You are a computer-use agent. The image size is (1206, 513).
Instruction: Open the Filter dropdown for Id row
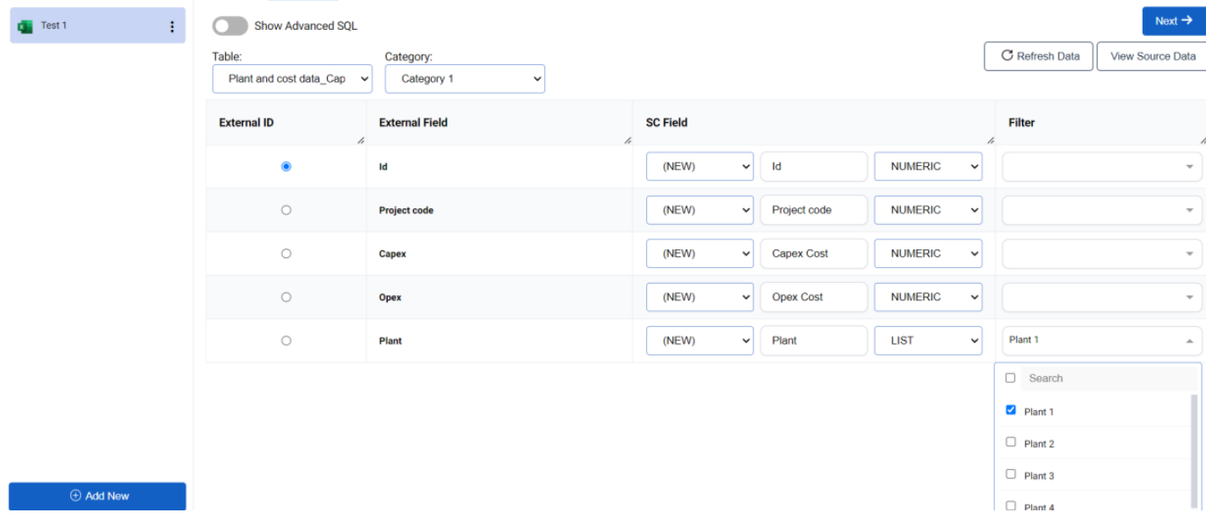point(1101,166)
